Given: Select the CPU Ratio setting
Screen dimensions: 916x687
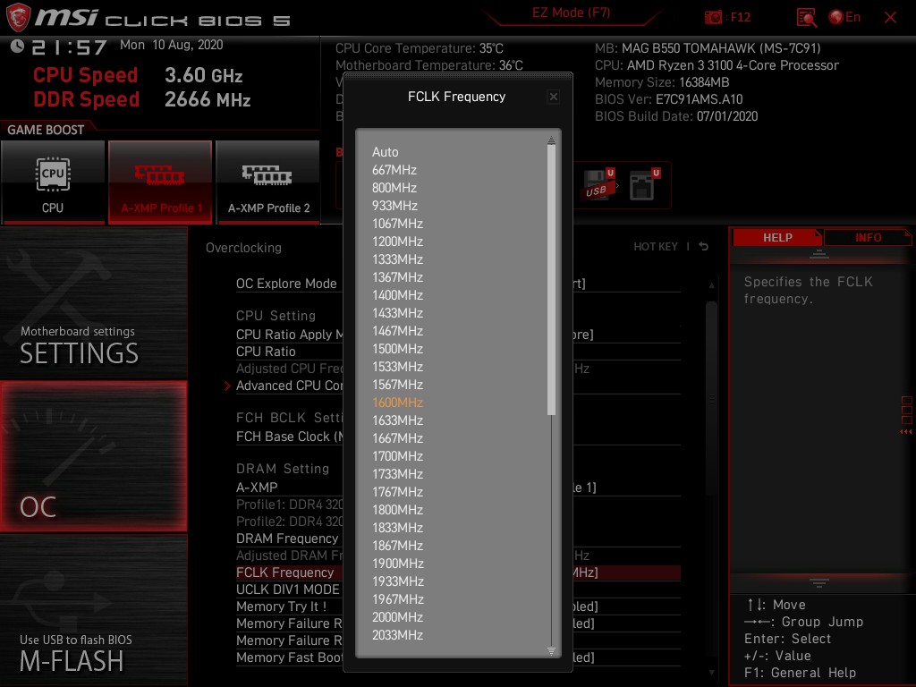Looking at the screenshot, I should [266, 352].
